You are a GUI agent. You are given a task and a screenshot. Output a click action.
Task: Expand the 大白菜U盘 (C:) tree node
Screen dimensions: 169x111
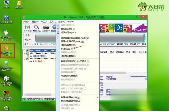pos(28,56)
